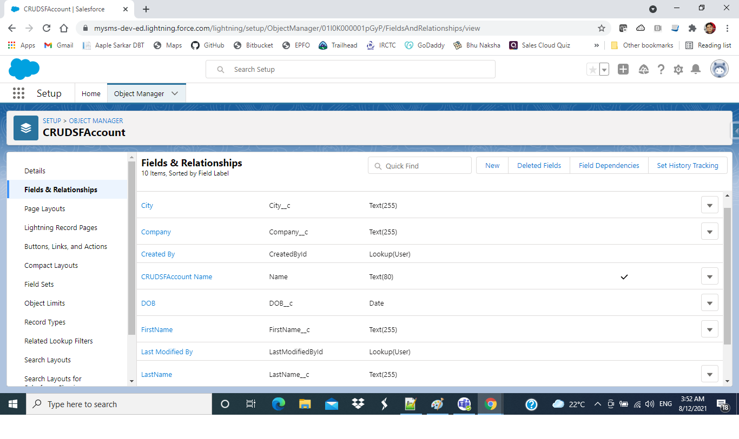This screenshot has width=739, height=439.
Task: Click the Favorites star icon
Action: [x=593, y=69]
